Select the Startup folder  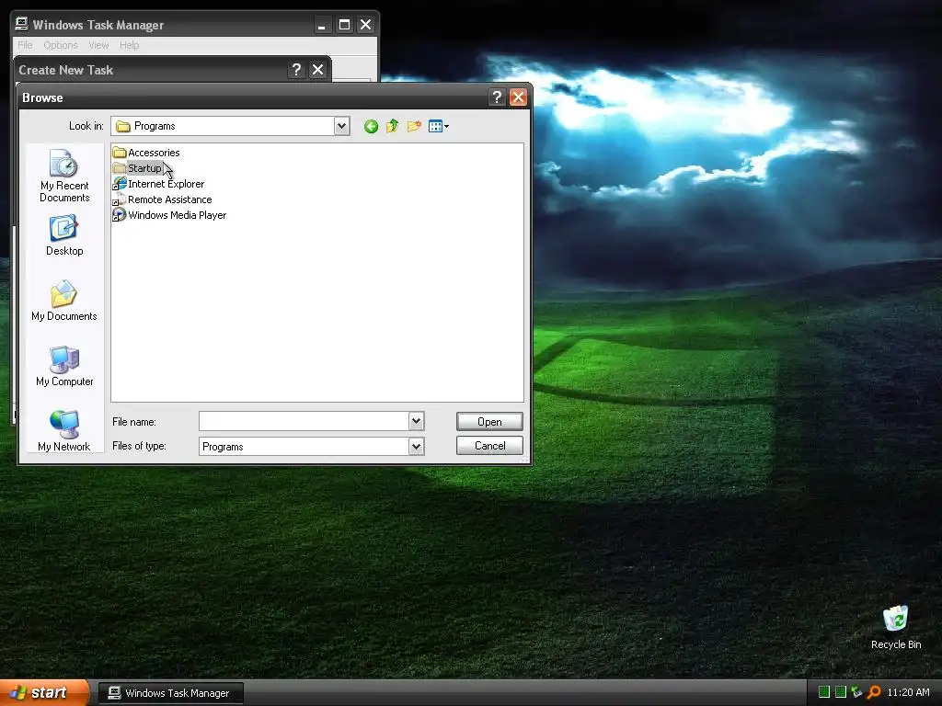pos(138,168)
